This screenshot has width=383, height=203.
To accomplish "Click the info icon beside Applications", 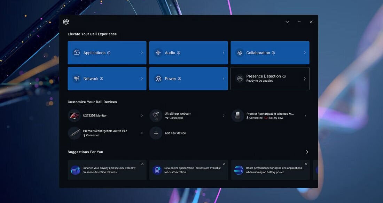I will (109, 53).
